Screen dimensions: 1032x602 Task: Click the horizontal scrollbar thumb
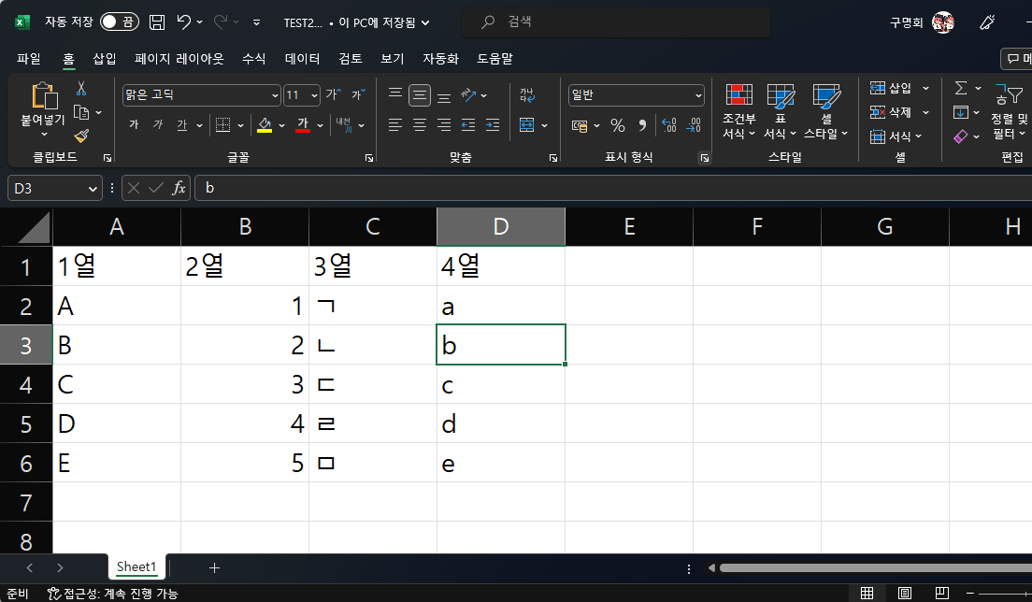pyautogui.click(x=875, y=567)
